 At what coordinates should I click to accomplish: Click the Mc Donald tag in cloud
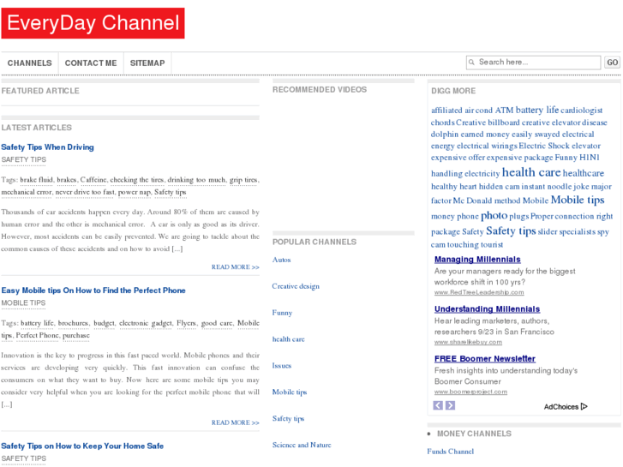[472, 201]
